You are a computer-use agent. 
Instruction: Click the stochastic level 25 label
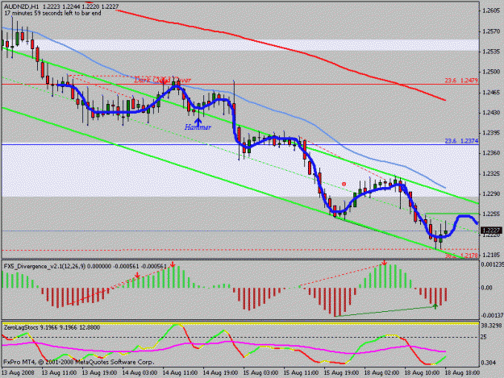tap(483, 337)
